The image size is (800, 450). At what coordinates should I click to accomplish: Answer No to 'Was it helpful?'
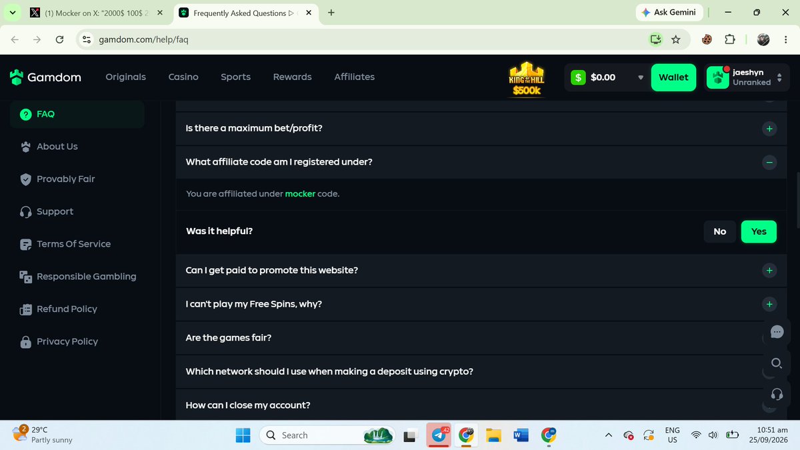[x=720, y=232]
